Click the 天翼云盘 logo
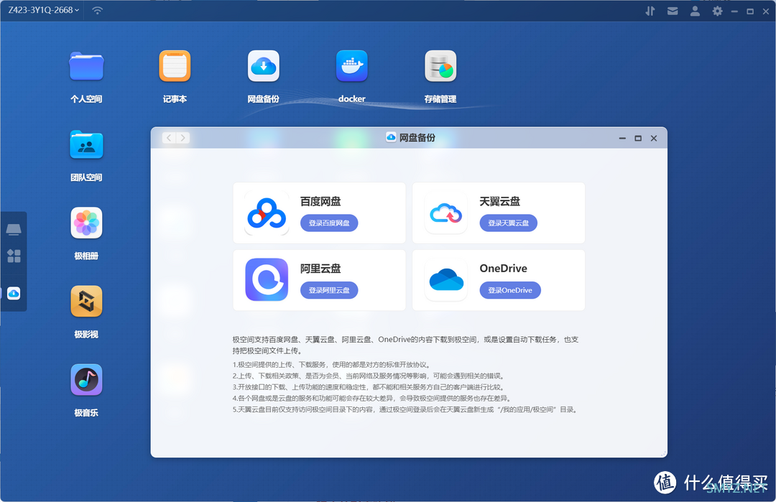Image resolution: width=776 pixels, height=502 pixels. point(446,213)
